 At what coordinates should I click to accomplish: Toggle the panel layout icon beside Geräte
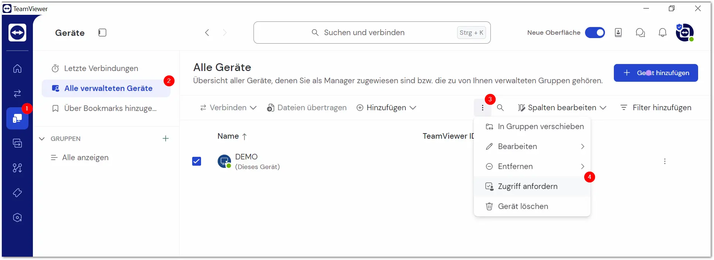click(x=102, y=33)
